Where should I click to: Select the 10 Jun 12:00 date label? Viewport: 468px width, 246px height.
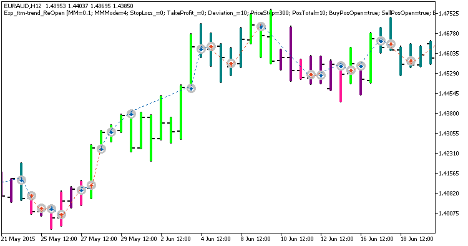(x=297, y=239)
